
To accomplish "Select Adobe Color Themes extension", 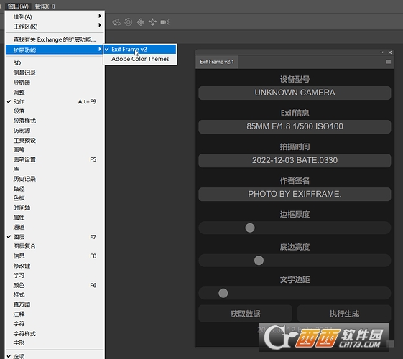I will (x=140, y=59).
